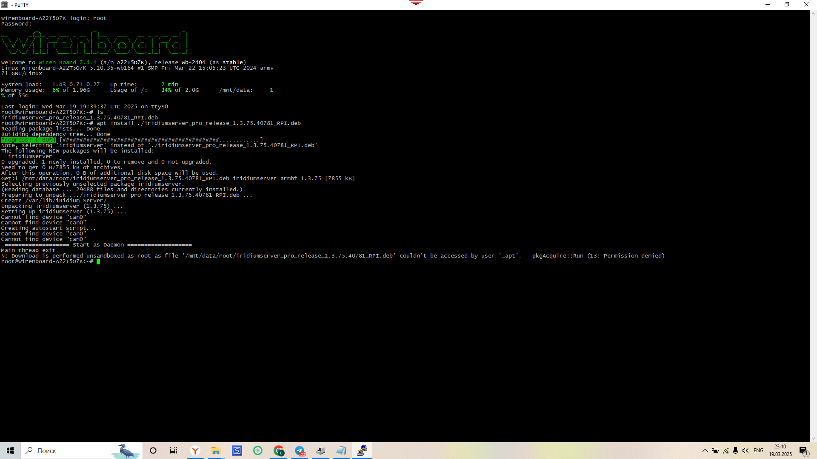Click '0 upgraded, 1 newly installed' line

(106, 162)
